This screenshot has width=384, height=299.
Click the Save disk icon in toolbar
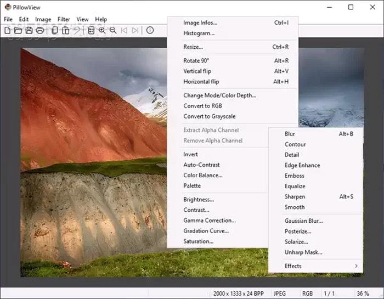[29, 31]
